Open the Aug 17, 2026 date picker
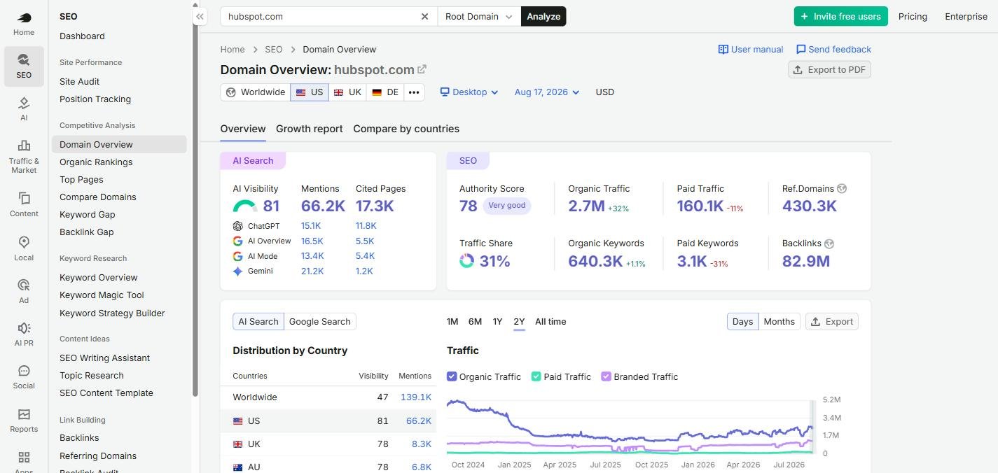Screen dimensions: 998x473 547,92
